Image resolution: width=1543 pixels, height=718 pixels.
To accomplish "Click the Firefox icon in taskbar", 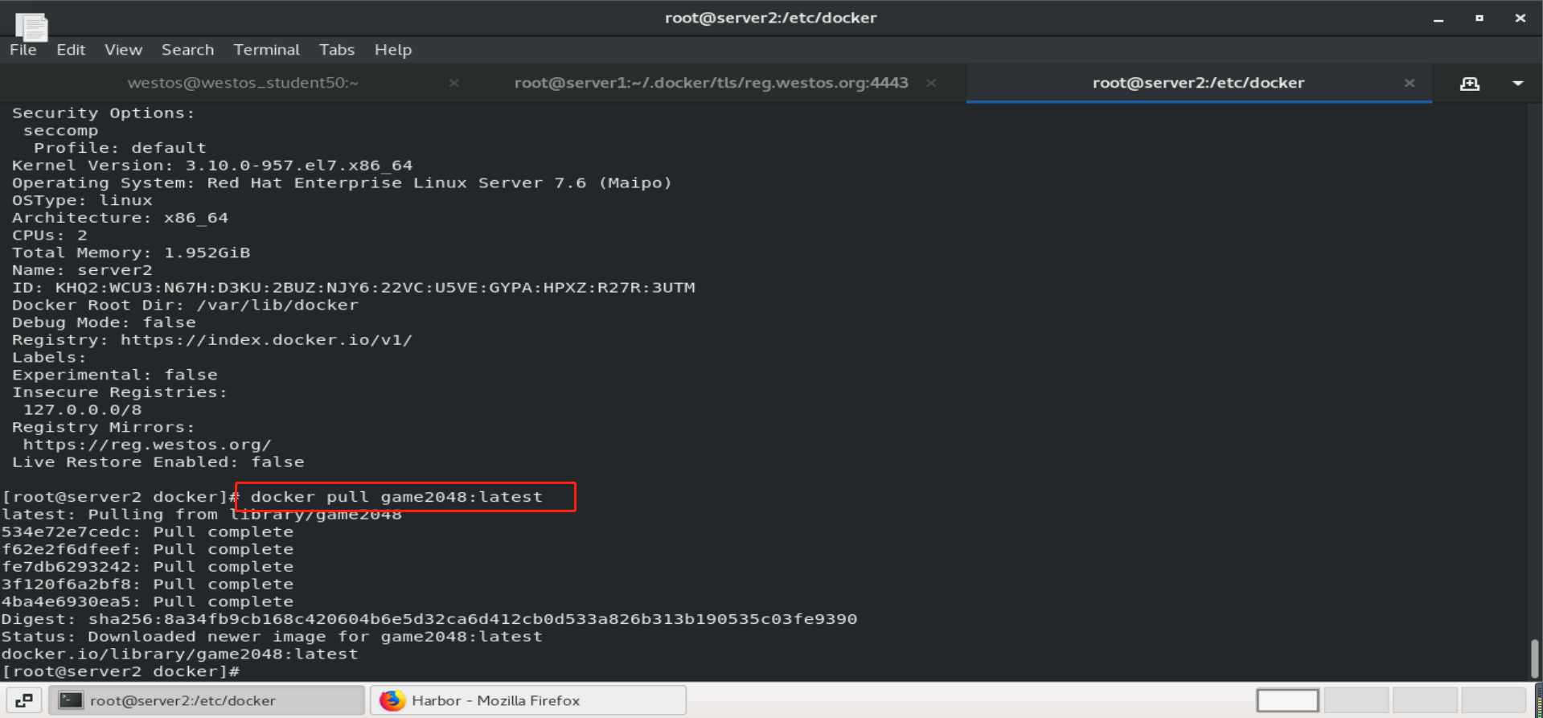I will click(392, 700).
